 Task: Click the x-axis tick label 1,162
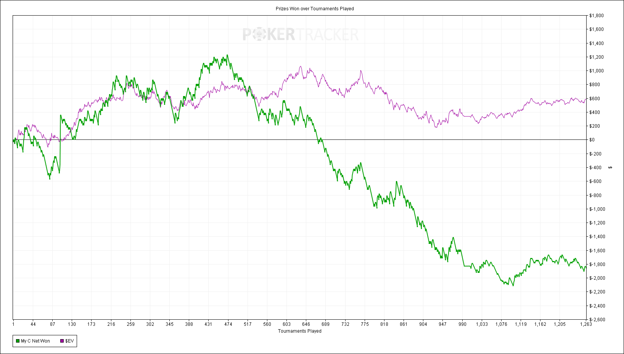coord(540,324)
